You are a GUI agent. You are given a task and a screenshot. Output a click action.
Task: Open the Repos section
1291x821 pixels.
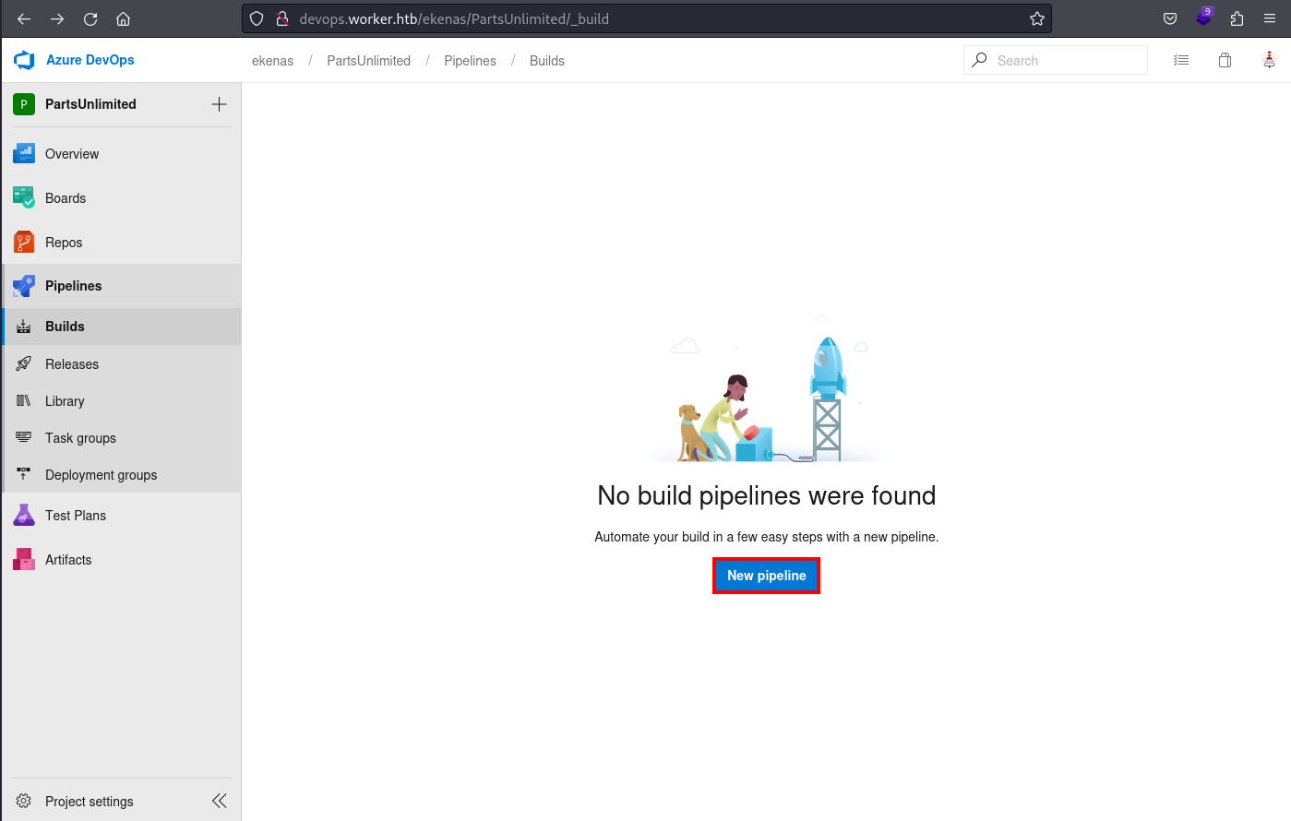pyautogui.click(x=122, y=243)
